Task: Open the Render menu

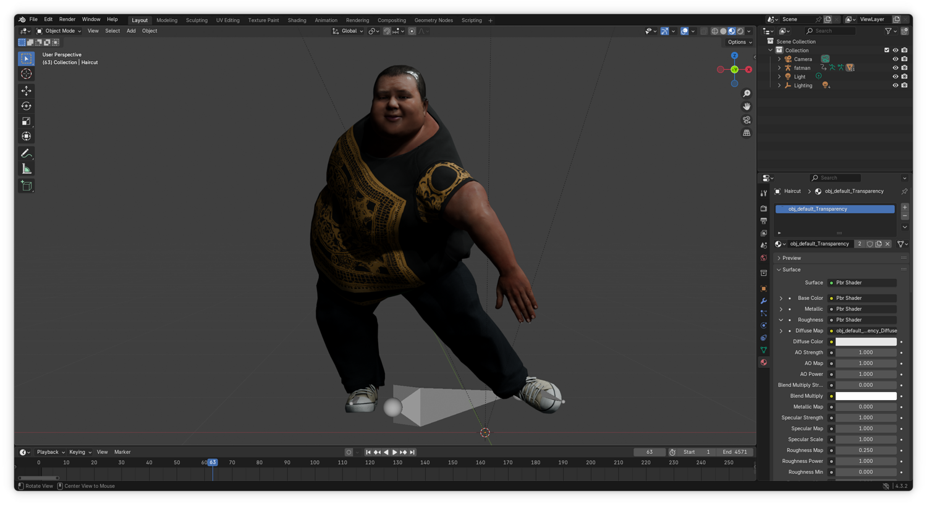Action: pyautogui.click(x=67, y=20)
